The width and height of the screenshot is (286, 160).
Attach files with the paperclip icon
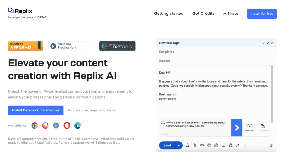pyautogui.click(x=195, y=145)
